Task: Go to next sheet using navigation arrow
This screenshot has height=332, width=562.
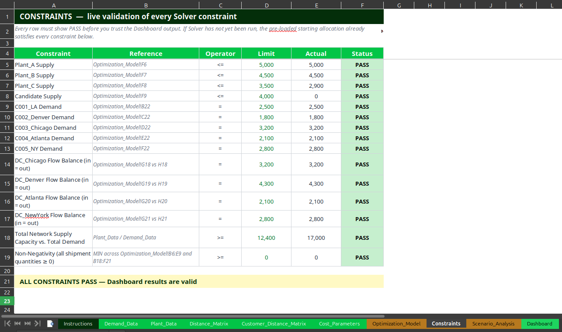Action: coord(28,324)
